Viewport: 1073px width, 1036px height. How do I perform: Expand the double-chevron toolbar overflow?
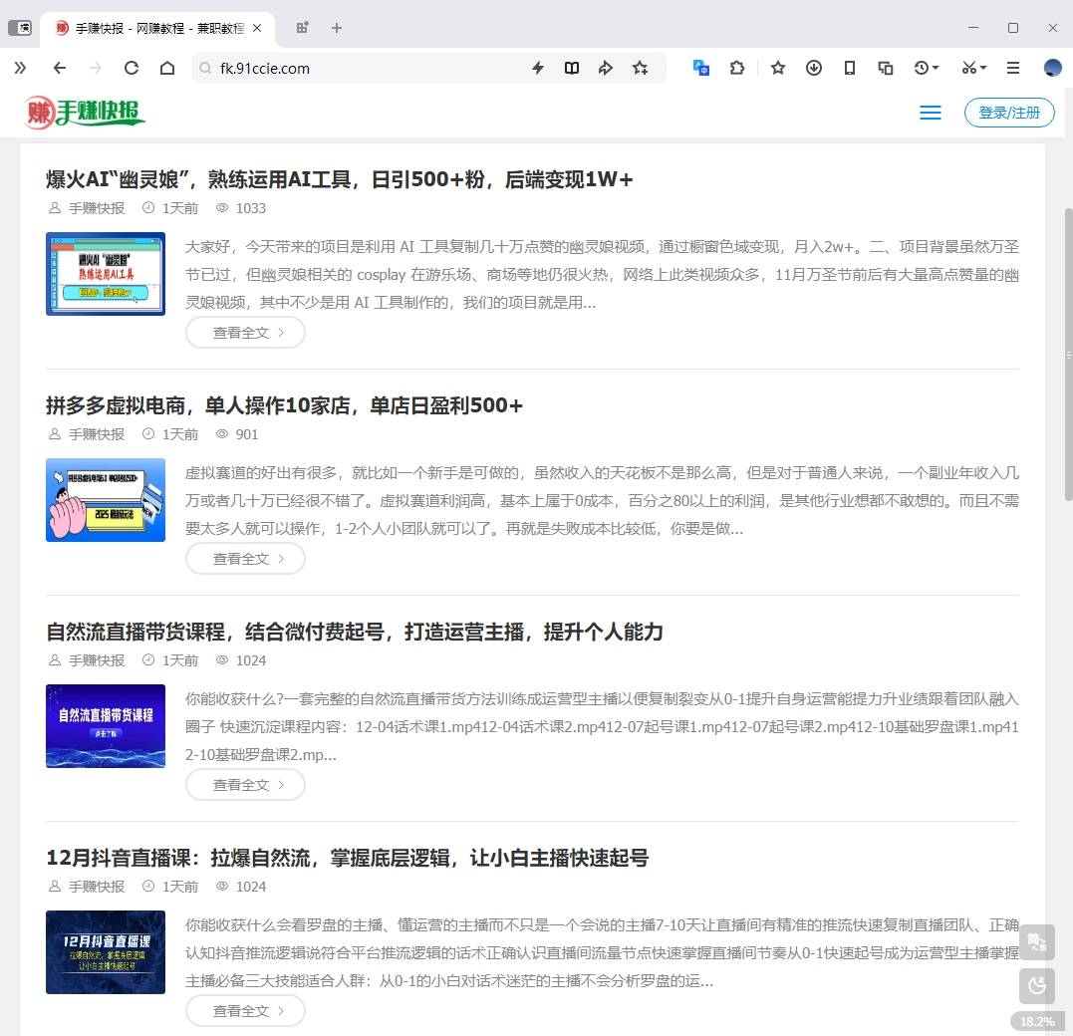20,68
